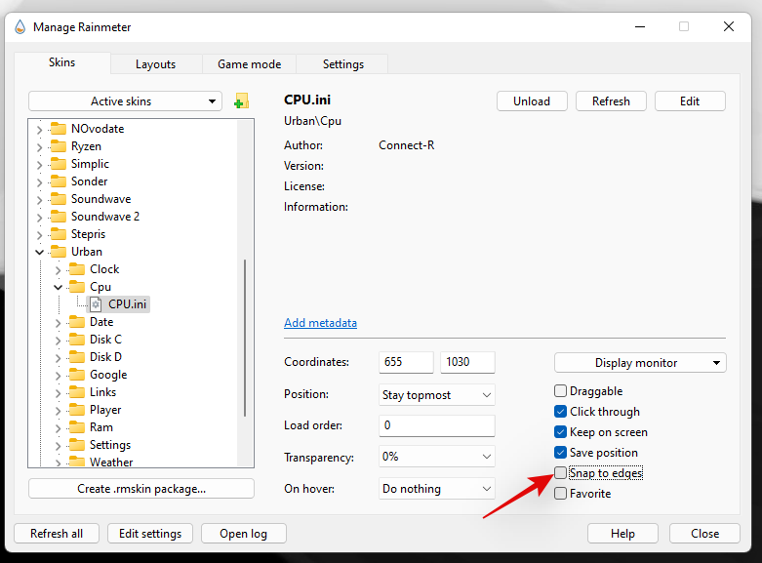Collapse the Urban folder tree node
The image size is (762, 563).
(40, 252)
